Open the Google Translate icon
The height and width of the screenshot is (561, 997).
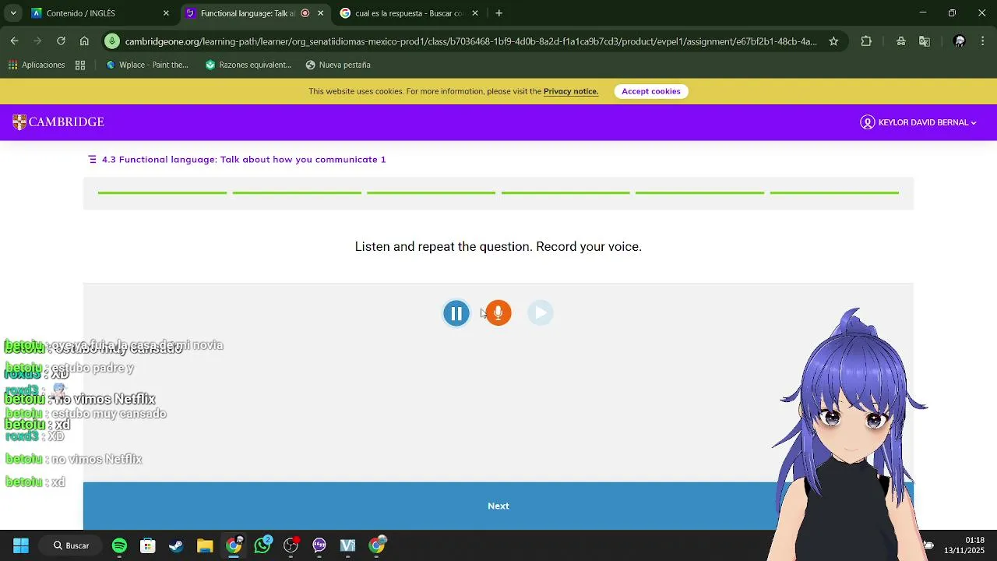coord(925,41)
